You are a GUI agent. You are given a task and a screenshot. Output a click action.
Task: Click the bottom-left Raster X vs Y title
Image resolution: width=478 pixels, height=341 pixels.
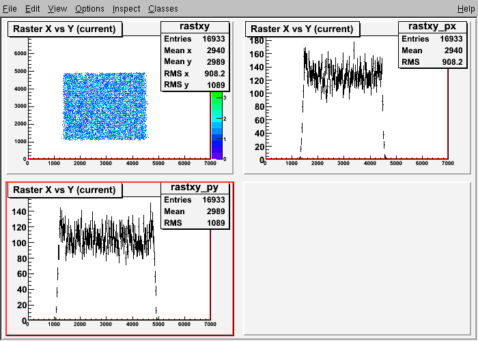point(65,190)
